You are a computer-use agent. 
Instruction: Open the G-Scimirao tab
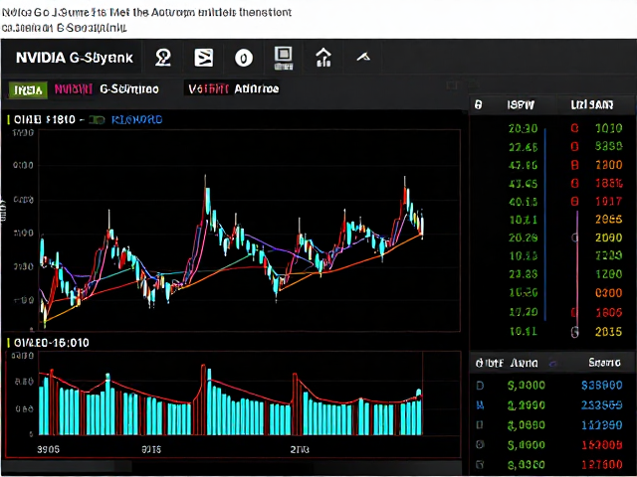click(129, 89)
